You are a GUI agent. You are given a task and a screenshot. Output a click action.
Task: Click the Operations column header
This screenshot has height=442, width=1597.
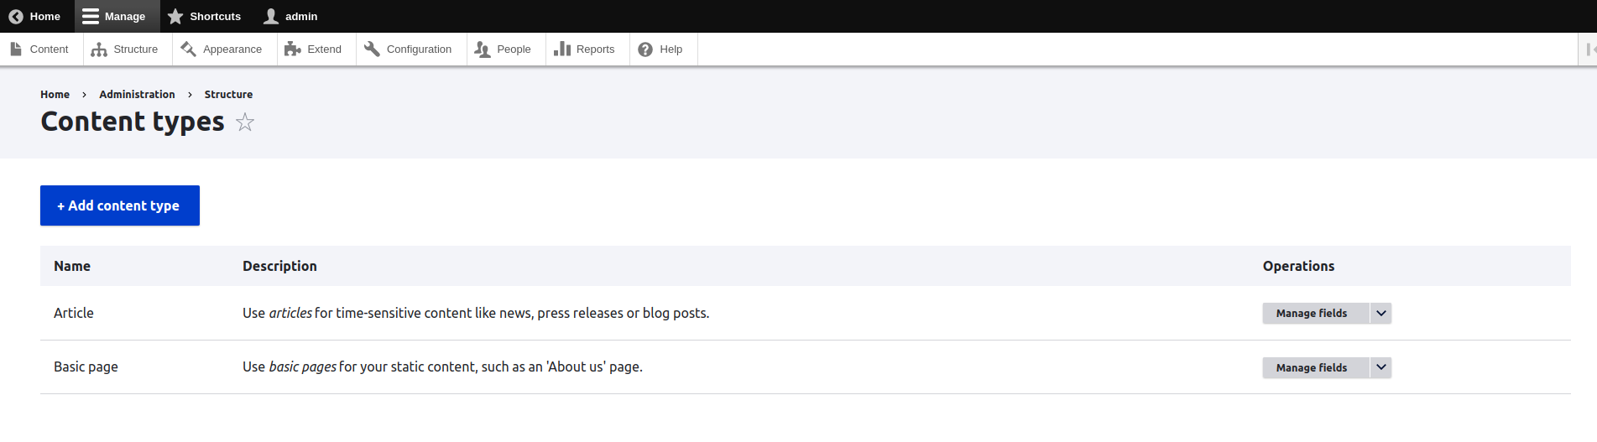(1298, 266)
